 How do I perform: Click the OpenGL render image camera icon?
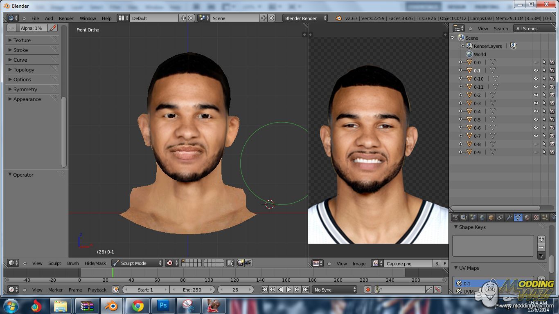(240, 263)
